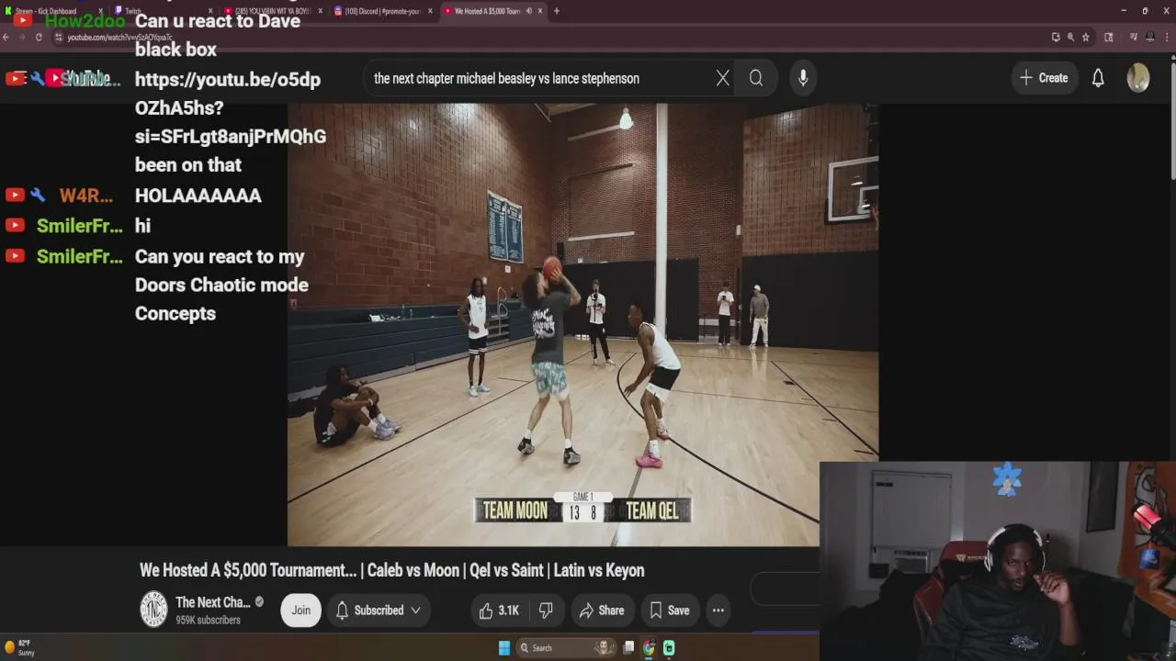Click the youtube.com address bar URL
This screenshot has height=661, width=1176.
[119, 37]
